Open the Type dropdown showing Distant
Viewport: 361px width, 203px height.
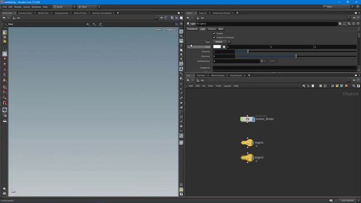click(x=222, y=42)
